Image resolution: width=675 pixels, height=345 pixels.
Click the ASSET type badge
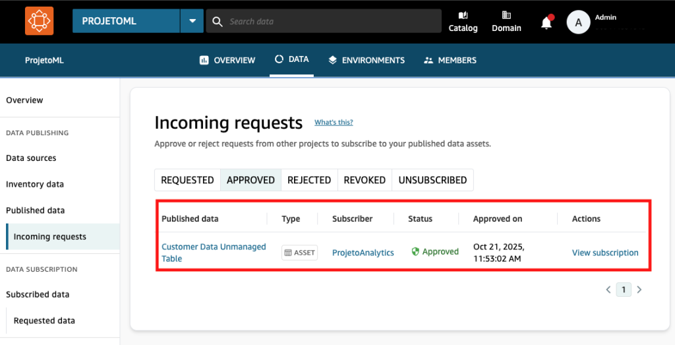pyautogui.click(x=299, y=253)
